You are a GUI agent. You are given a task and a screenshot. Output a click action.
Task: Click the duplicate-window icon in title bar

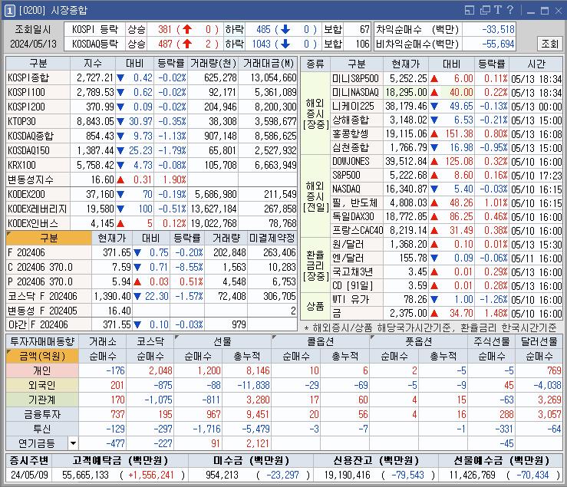(x=485, y=10)
